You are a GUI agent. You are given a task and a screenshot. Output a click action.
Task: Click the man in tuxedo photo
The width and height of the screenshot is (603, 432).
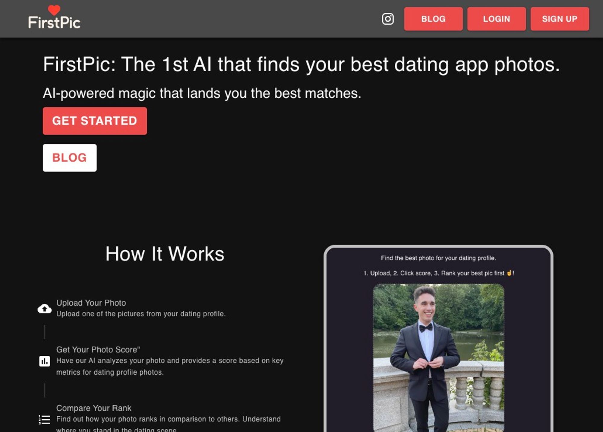[439, 357]
